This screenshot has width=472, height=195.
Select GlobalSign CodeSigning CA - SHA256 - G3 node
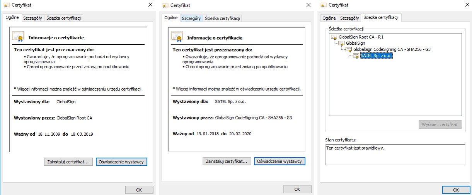point(392,49)
